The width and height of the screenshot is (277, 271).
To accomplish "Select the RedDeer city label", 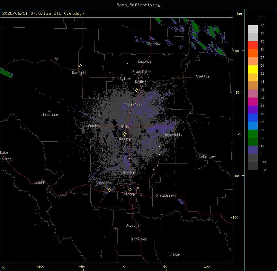I will [141, 82].
